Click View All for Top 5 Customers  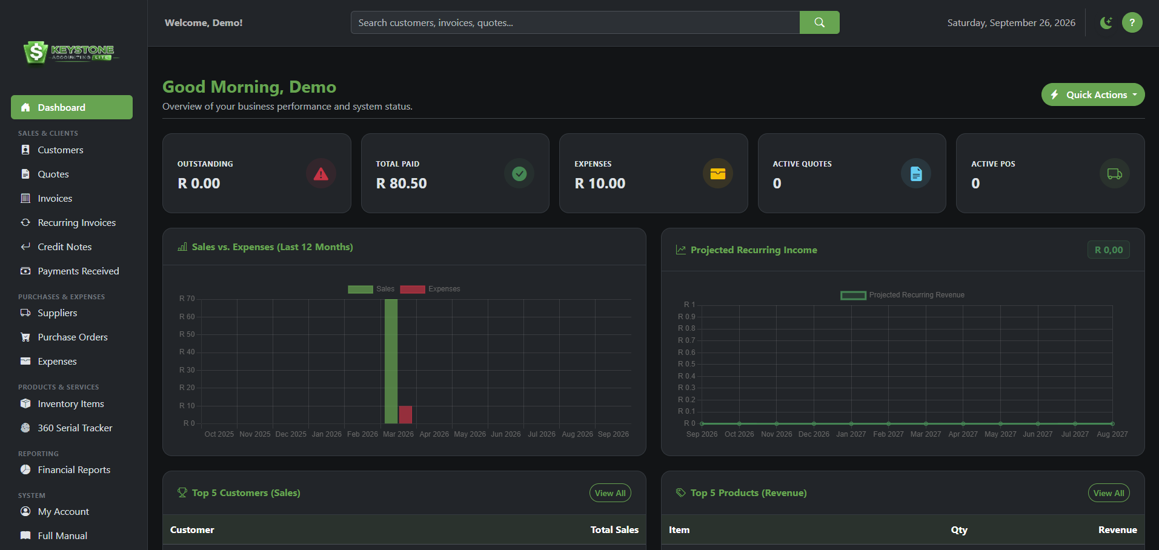(x=610, y=493)
